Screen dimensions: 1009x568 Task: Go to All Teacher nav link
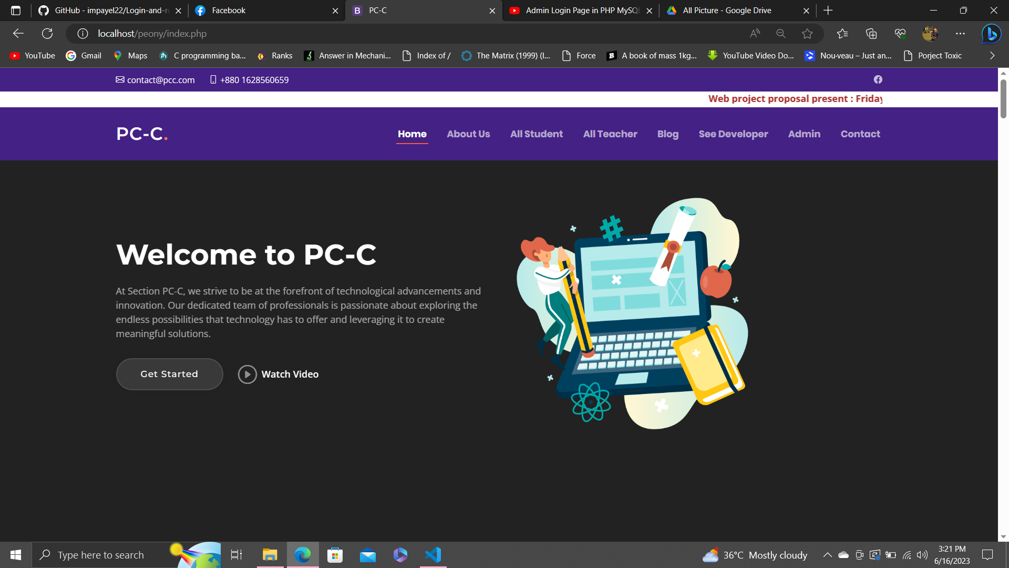tap(610, 134)
